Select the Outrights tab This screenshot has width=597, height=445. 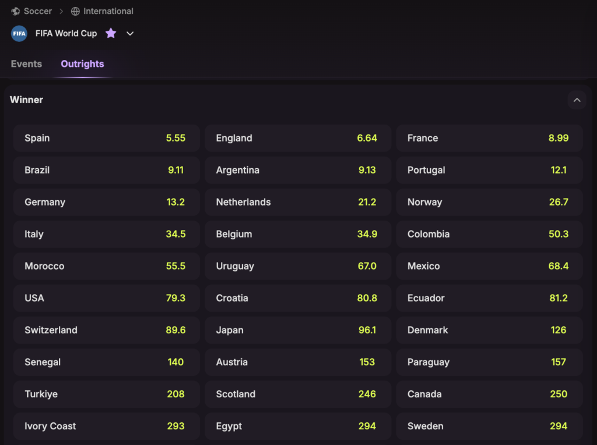point(82,64)
